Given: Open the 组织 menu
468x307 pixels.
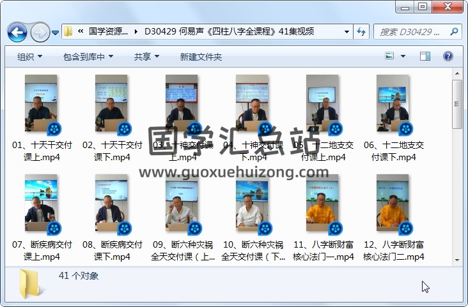Looking at the screenshot, I should pyautogui.click(x=29, y=57).
